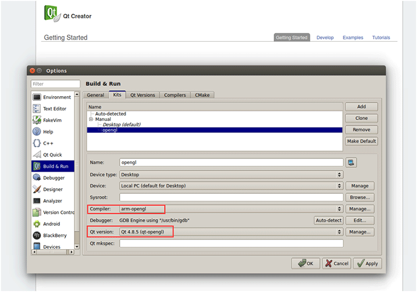Confirm with the OK button
This screenshot has height=292, width=417.
(305, 263)
